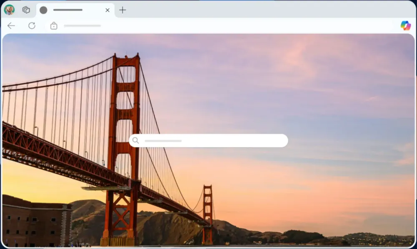Click the favicon on the active tab
This screenshot has width=417, height=249.
pos(43,10)
